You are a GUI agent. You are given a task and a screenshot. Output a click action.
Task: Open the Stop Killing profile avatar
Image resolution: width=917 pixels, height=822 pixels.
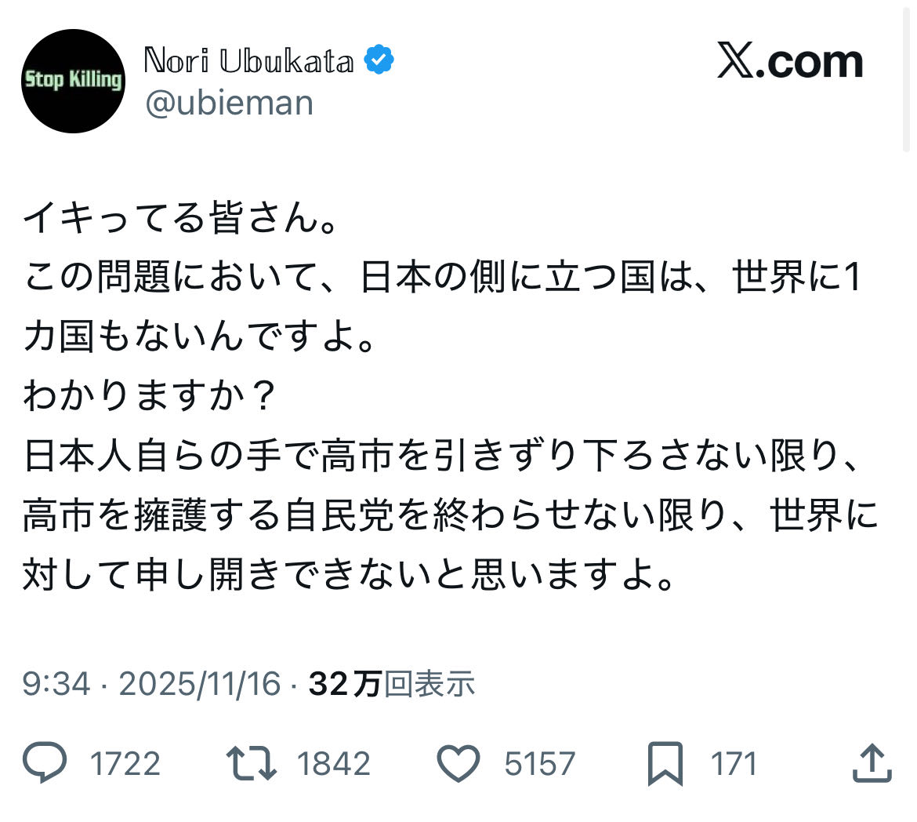[x=73, y=81]
